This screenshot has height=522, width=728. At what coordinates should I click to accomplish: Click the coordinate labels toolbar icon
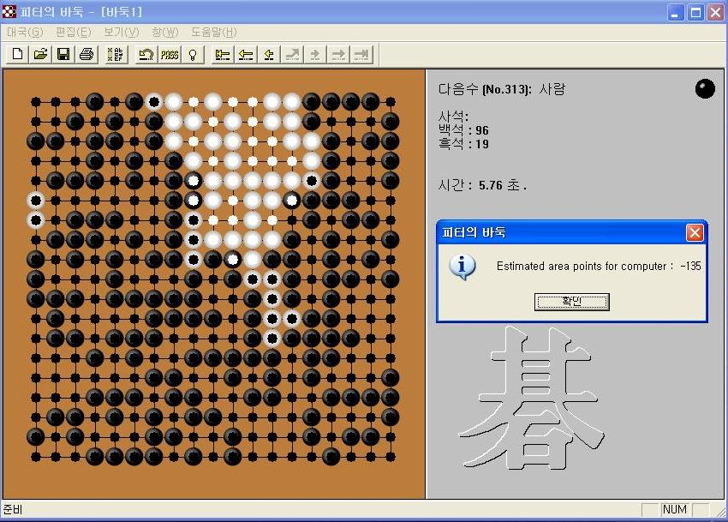pos(115,55)
